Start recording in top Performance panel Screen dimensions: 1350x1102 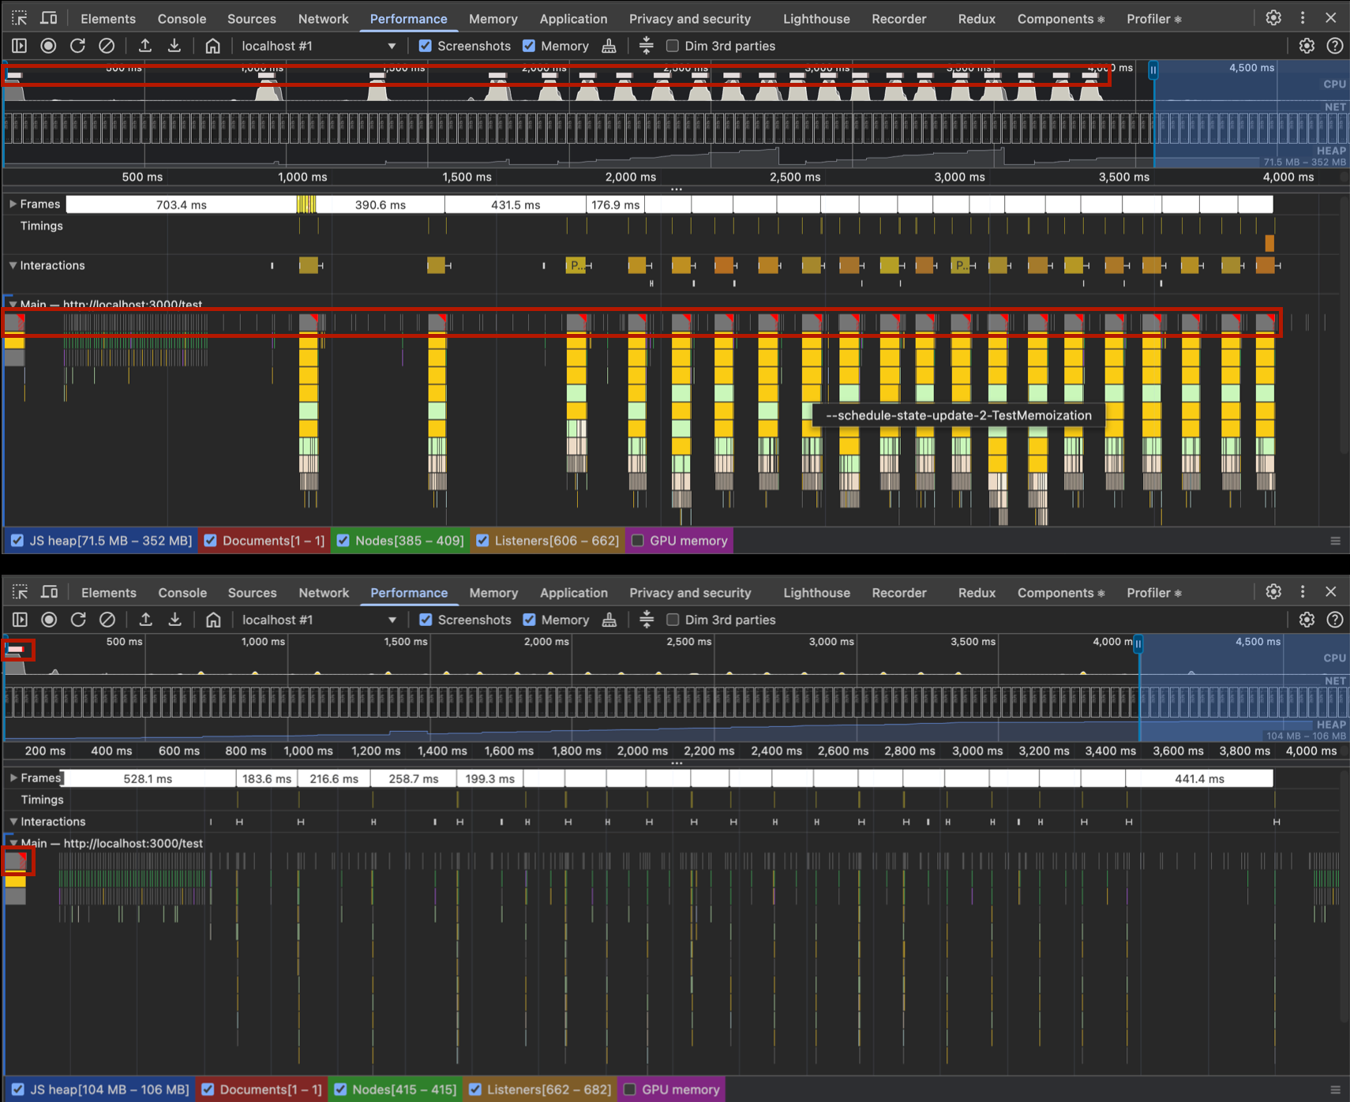[x=48, y=46]
